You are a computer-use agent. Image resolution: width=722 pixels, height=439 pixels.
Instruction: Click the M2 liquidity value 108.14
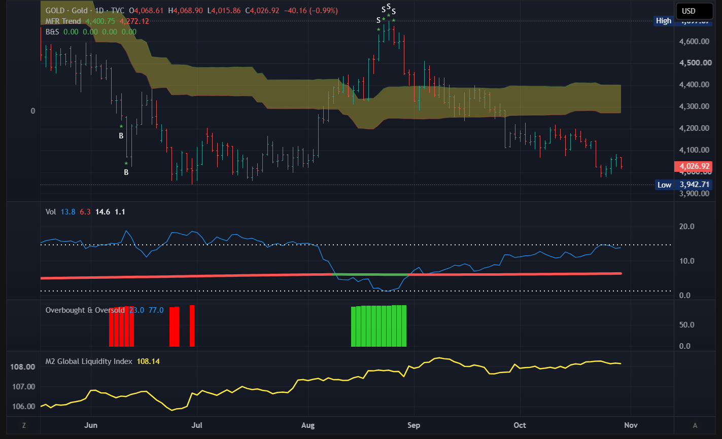click(x=148, y=361)
